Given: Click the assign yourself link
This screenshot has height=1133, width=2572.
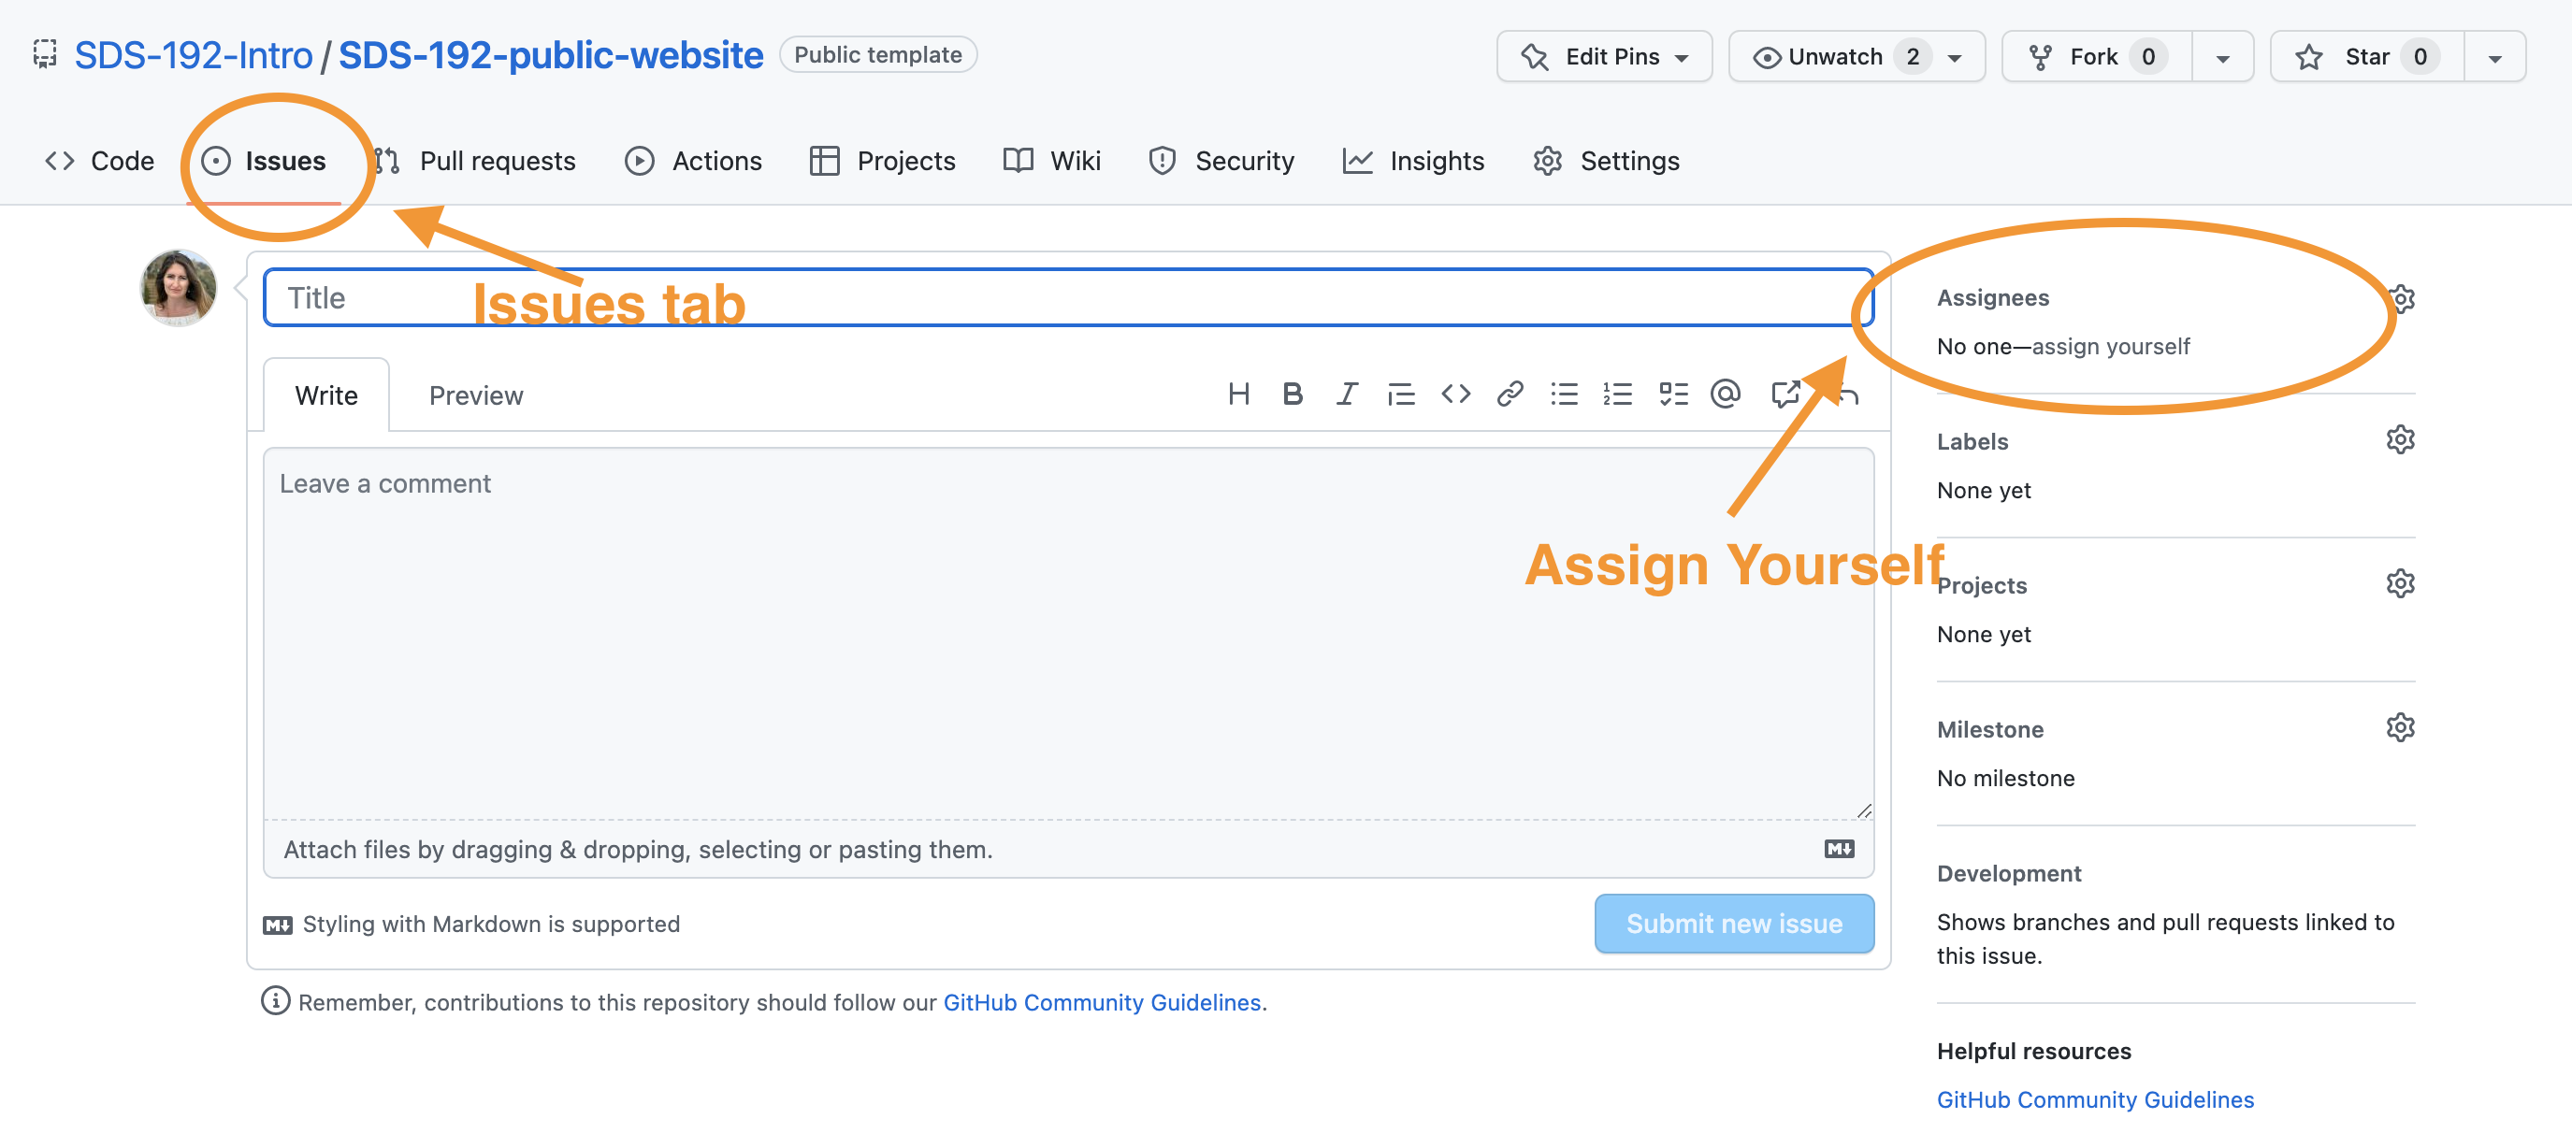Looking at the screenshot, I should pos(2111,347).
